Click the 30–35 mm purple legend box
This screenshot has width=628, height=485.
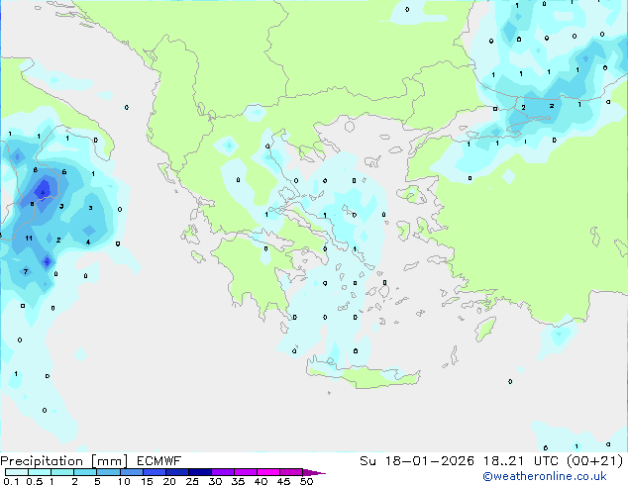pos(223,472)
